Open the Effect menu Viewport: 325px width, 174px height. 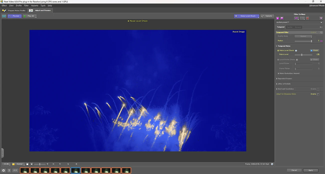(4, 5)
